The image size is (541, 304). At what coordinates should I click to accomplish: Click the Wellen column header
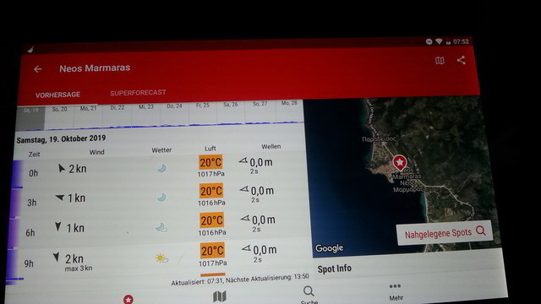(270, 146)
